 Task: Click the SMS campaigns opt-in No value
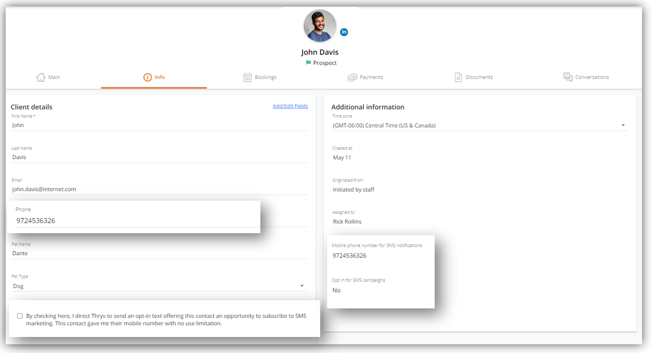click(336, 290)
